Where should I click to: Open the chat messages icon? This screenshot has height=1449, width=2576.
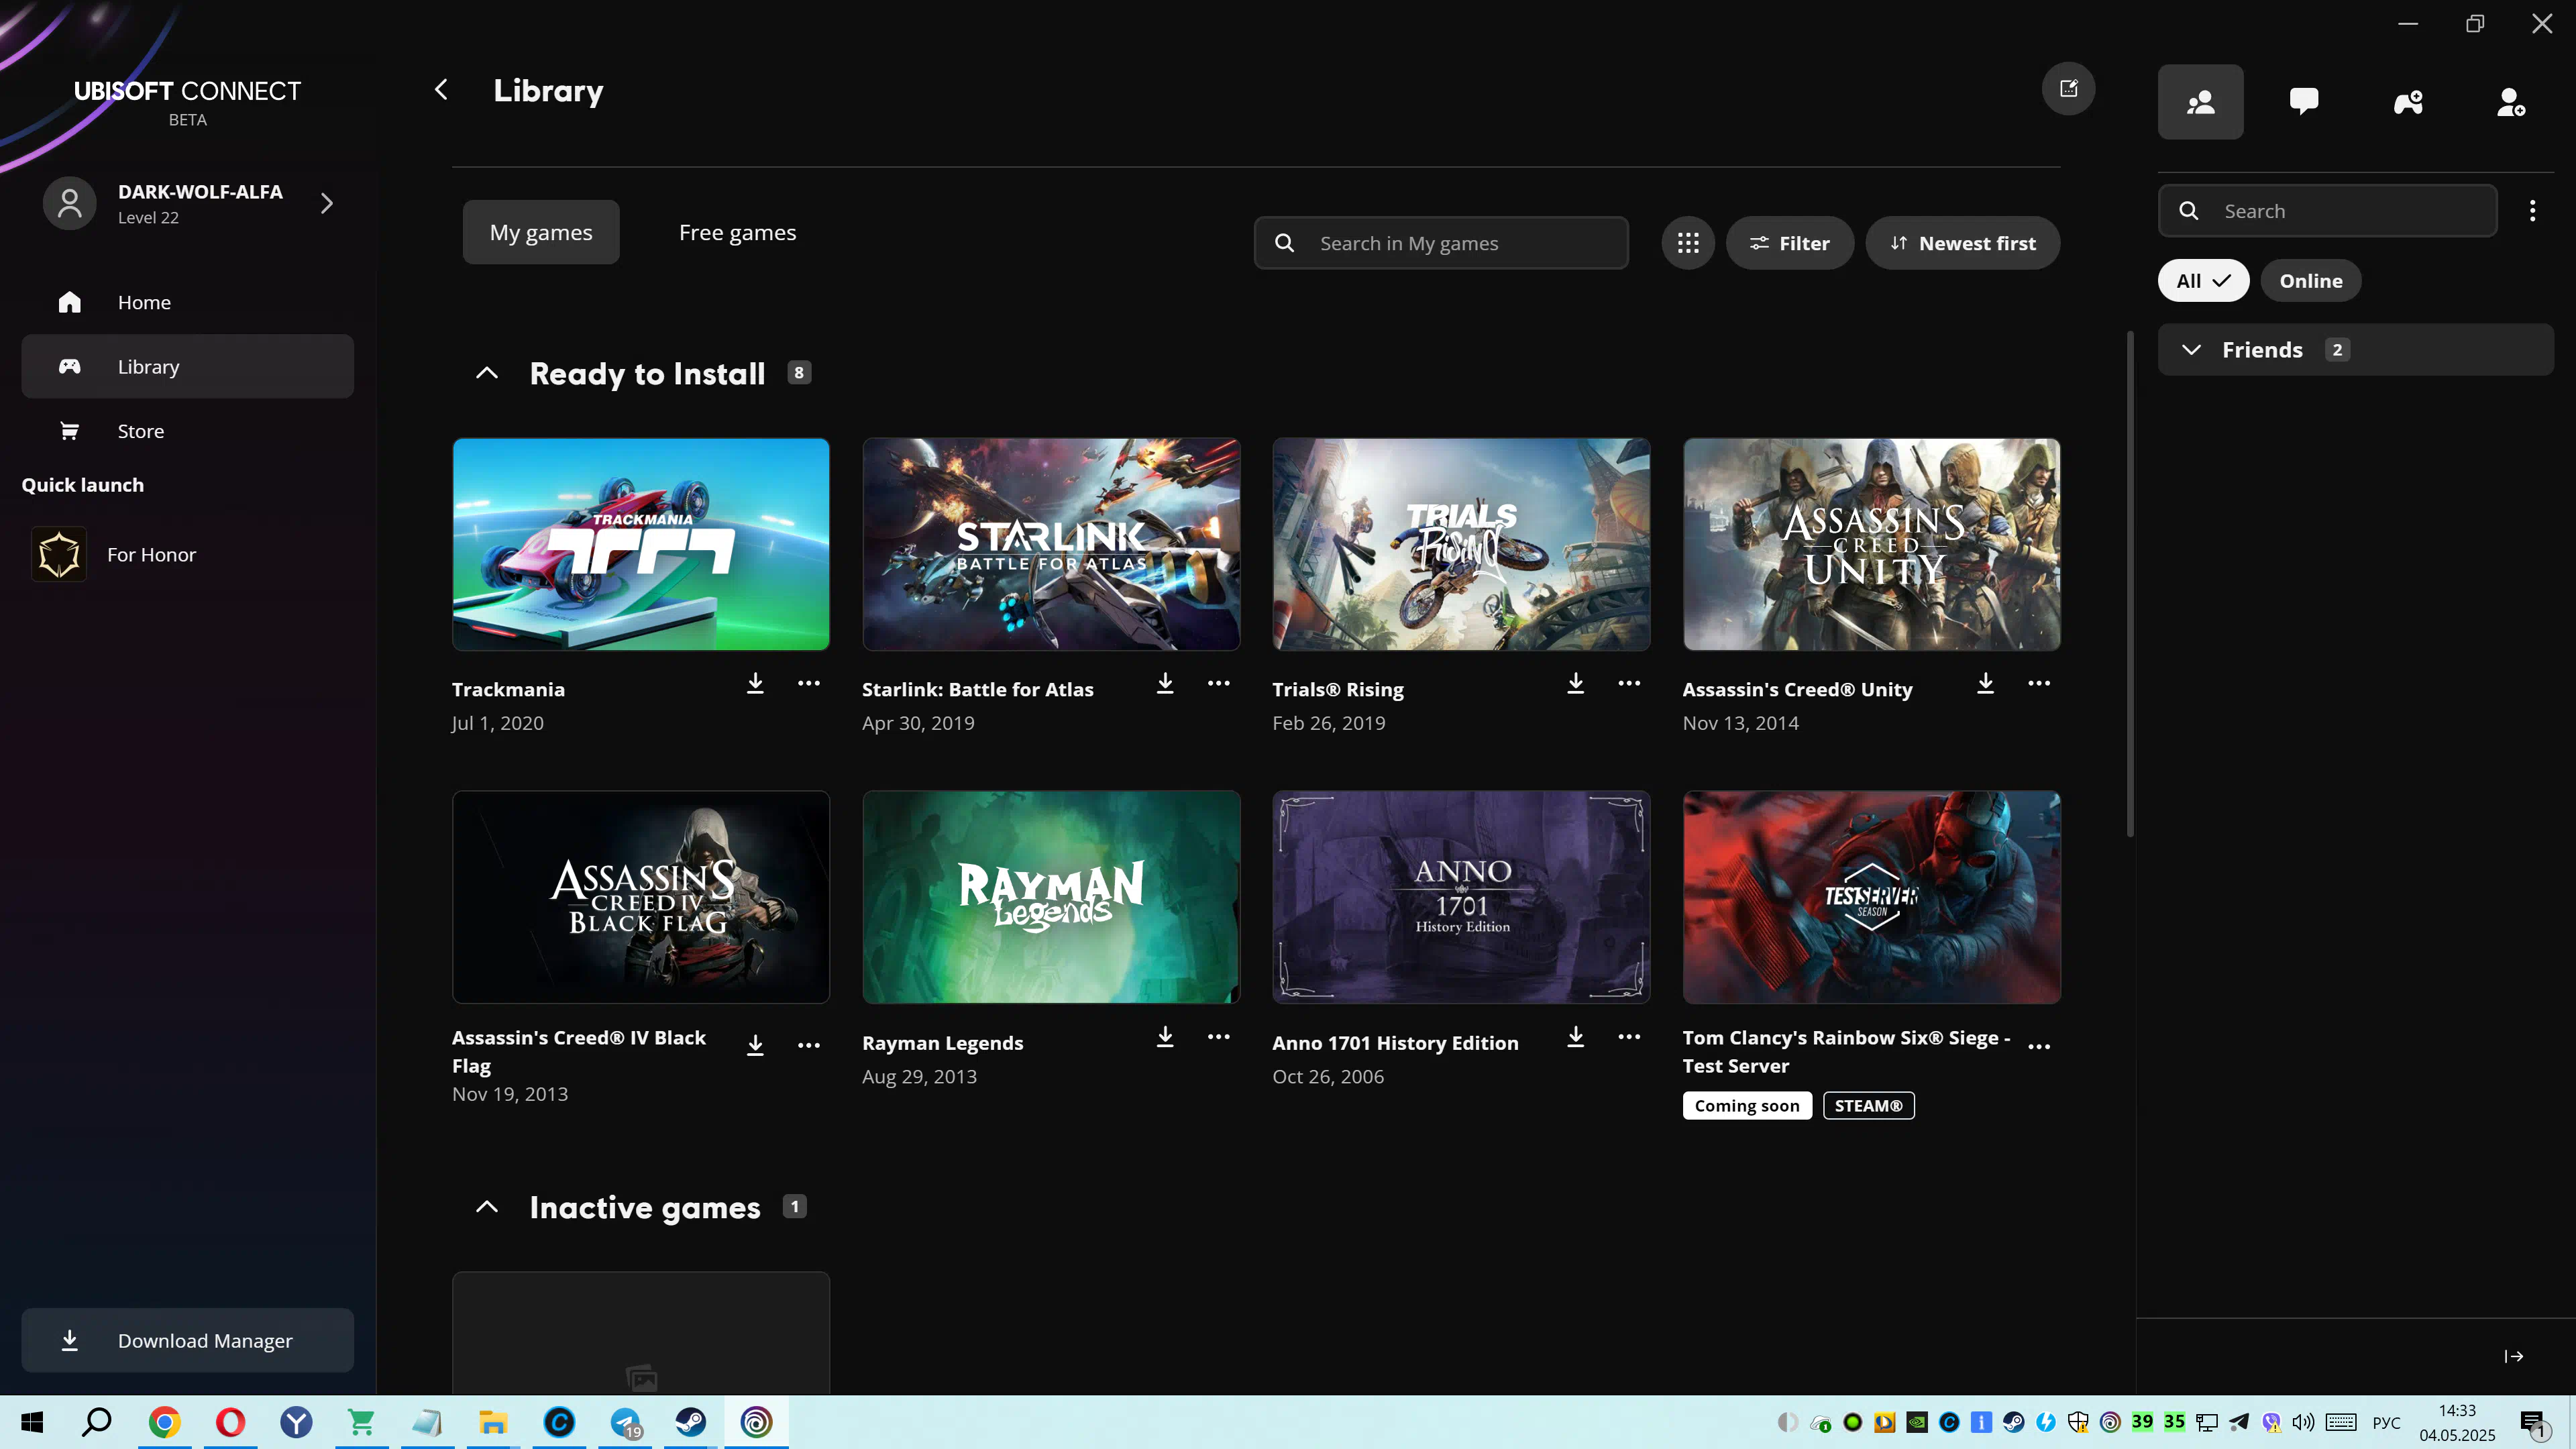pyautogui.click(x=2304, y=102)
